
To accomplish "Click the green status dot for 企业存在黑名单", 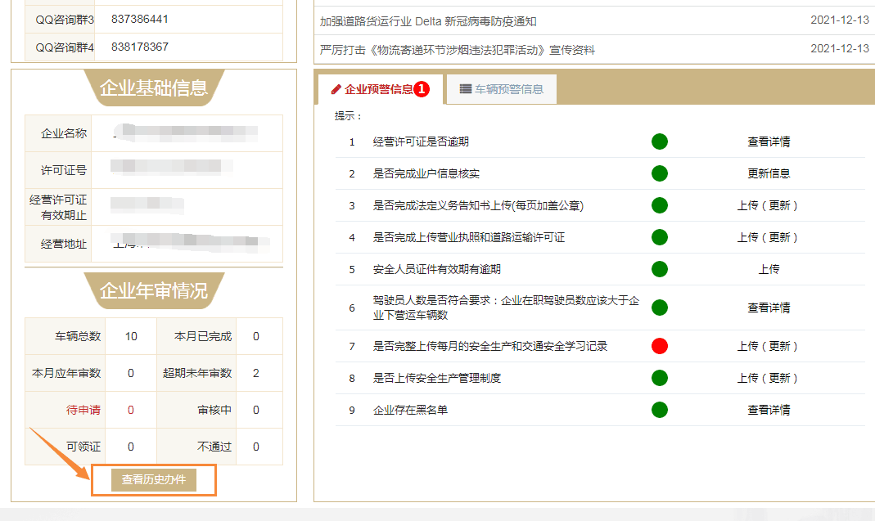I will 659,411.
